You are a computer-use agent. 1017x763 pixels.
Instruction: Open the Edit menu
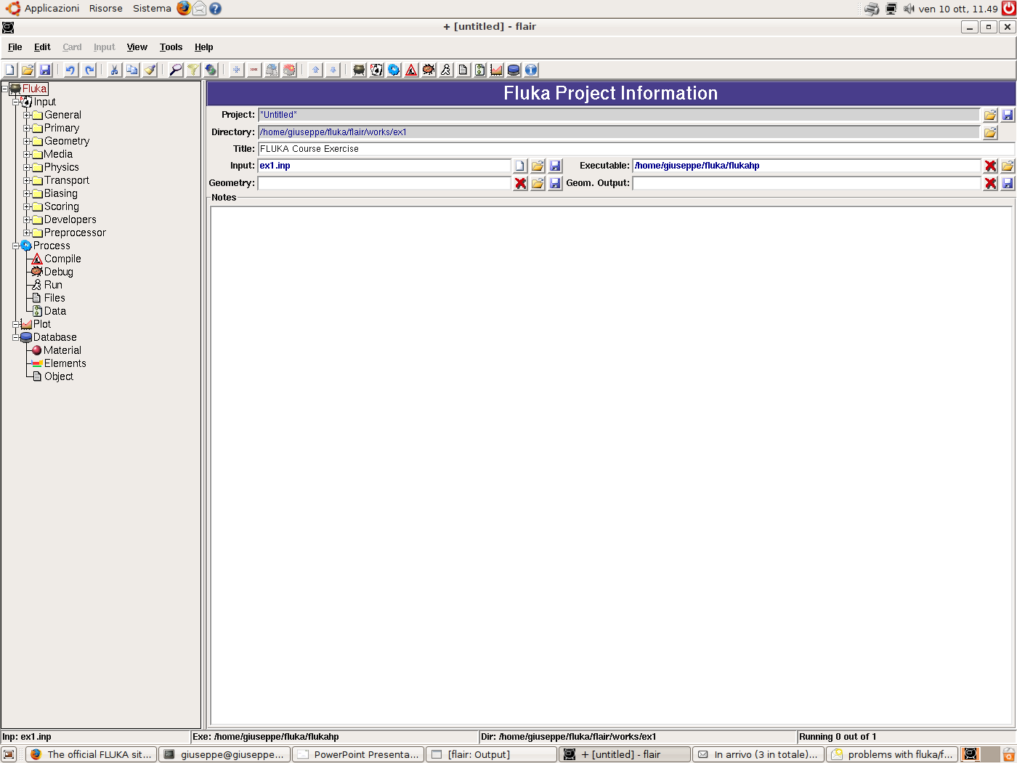42,47
